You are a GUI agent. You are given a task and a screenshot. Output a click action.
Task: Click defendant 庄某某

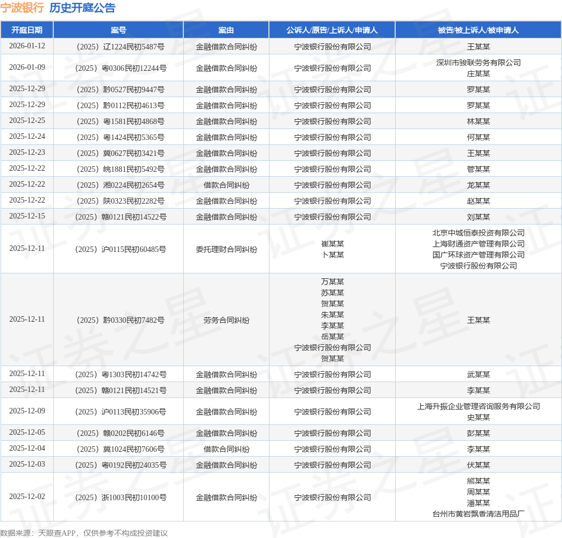click(x=479, y=74)
